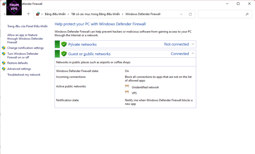This screenshot has height=154, width=255.
Task: Click the shield icon beside Change notification settings
Action: coord(4,48)
